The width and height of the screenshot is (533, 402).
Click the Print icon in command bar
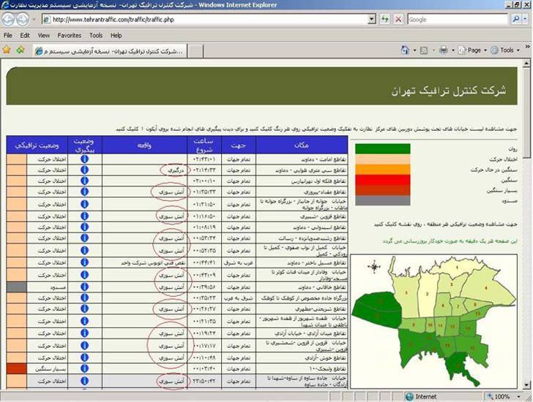(x=443, y=50)
